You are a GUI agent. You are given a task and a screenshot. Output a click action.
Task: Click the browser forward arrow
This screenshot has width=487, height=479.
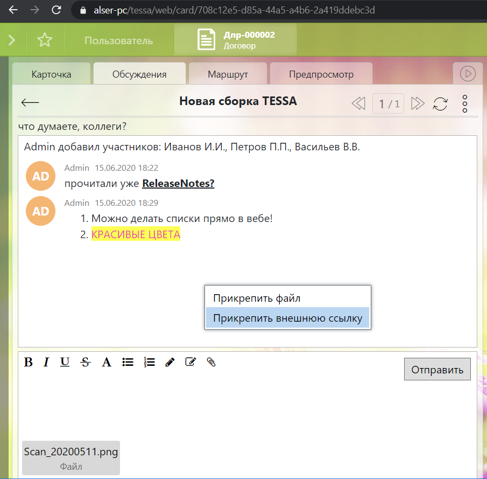tap(34, 10)
